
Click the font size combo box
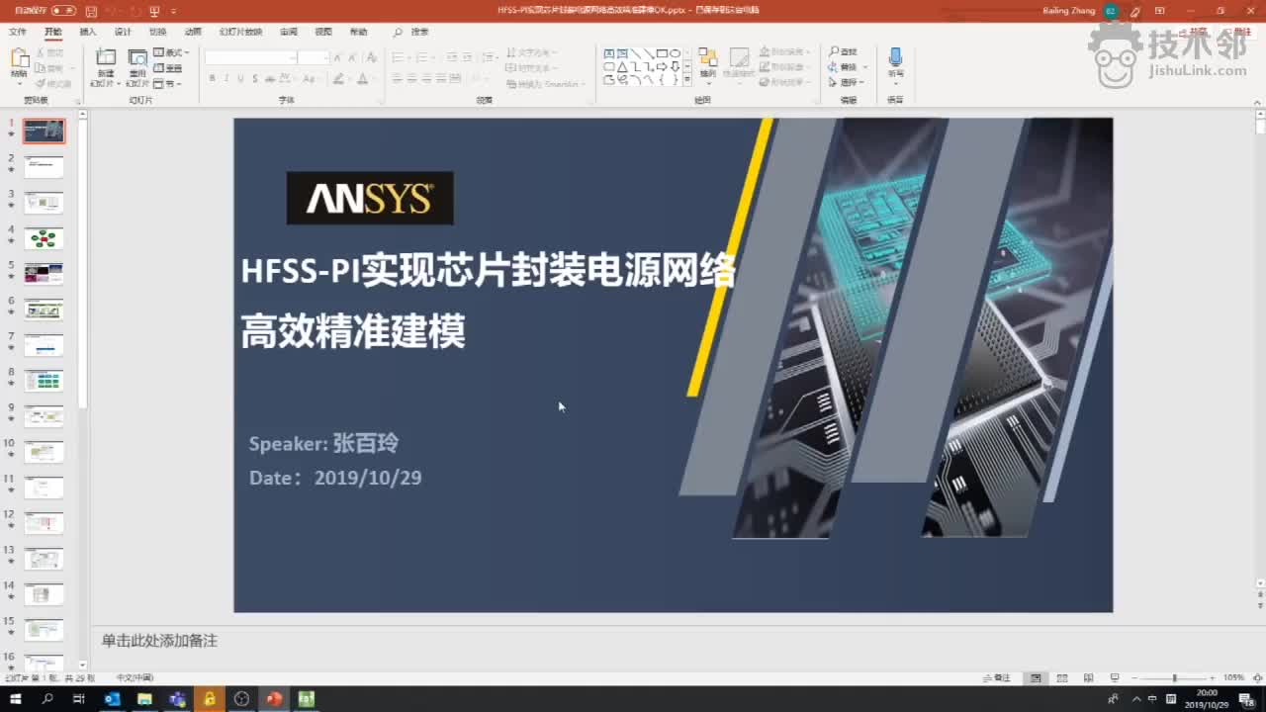(x=313, y=57)
